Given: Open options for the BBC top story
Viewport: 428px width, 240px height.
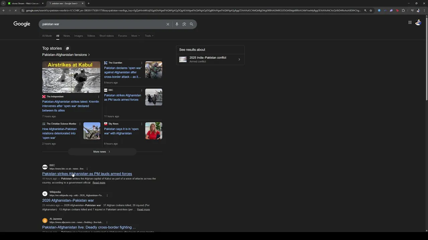Looking at the screenshot, I should (141, 90).
